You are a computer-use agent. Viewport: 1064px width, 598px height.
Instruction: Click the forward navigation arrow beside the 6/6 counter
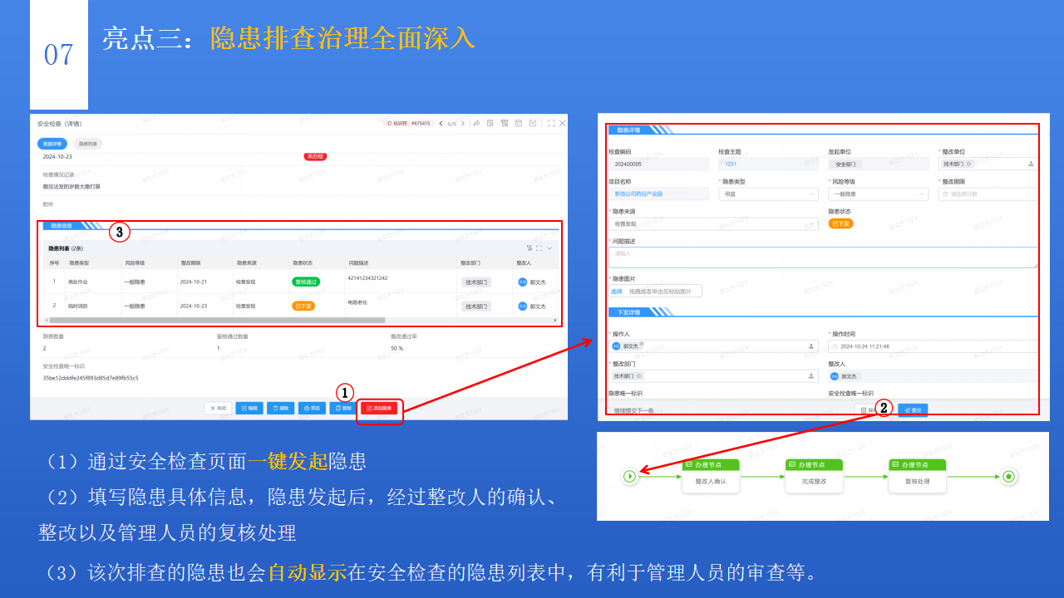point(462,123)
